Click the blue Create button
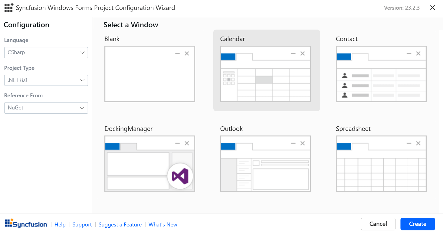The image size is (443, 234). click(x=418, y=224)
